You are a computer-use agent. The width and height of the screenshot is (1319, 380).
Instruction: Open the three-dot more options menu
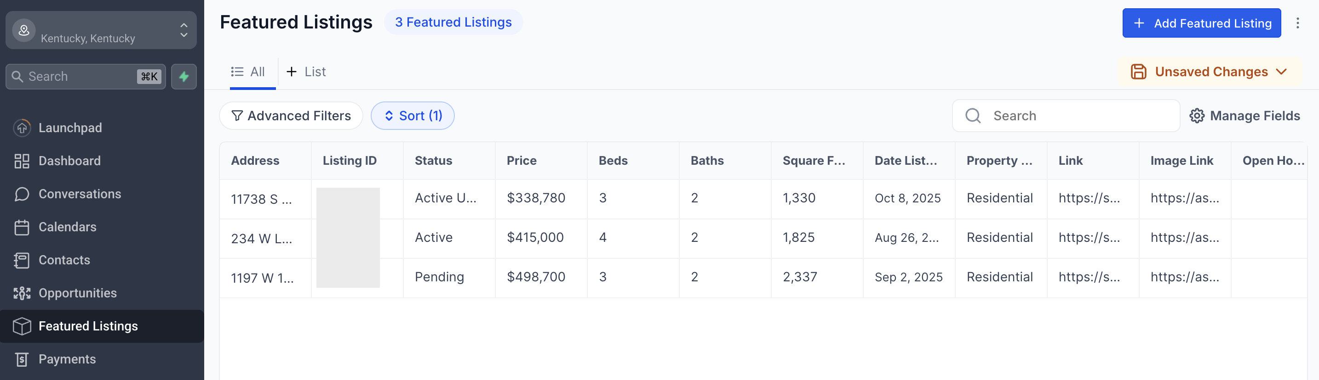click(x=1297, y=23)
